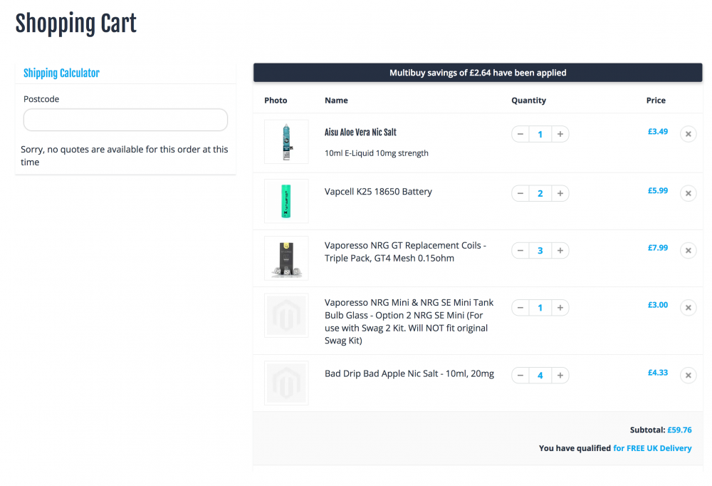The image size is (712, 486).
Task: Decrease quantity of Aisu Aloe Vera Nic Salt
Action: (x=520, y=134)
